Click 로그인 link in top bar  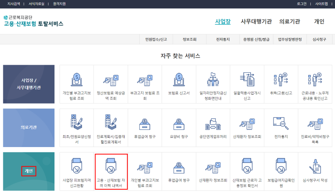(x=301, y=4)
